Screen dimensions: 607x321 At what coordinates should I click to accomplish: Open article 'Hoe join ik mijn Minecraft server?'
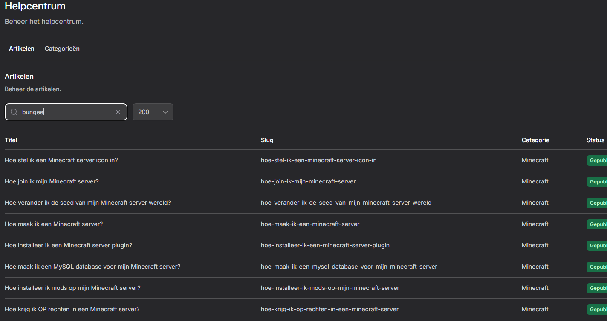pyautogui.click(x=52, y=181)
